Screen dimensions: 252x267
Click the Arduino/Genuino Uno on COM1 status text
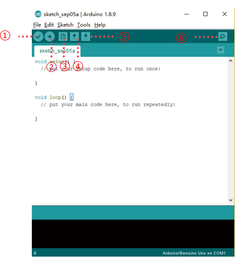tap(194, 253)
